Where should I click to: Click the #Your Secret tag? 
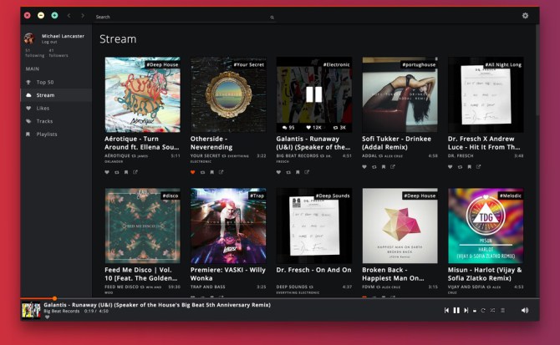click(x=248, y=64)
